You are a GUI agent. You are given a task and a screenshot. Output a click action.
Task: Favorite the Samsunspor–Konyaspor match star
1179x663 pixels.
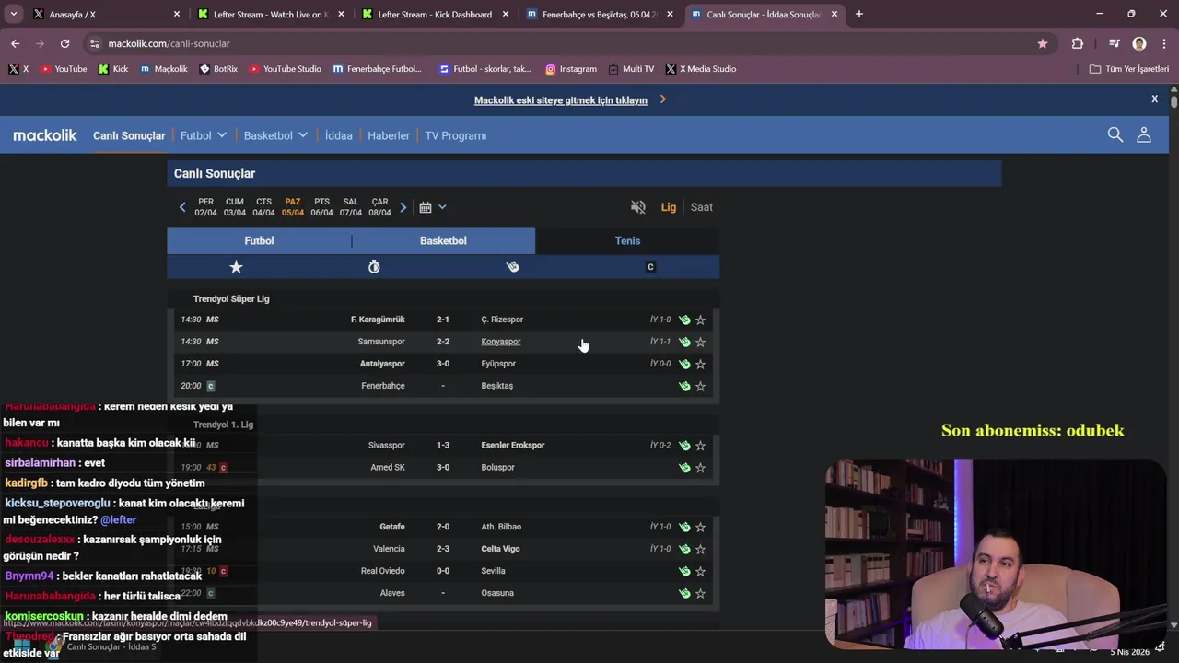coord(700,342)
